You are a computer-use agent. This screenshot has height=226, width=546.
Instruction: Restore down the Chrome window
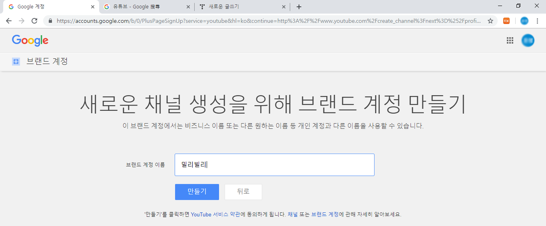pyautogui.click(x=518, y=6)
